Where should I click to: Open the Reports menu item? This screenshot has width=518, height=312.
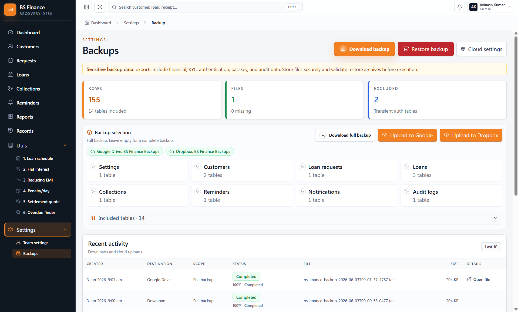point(38,117)
